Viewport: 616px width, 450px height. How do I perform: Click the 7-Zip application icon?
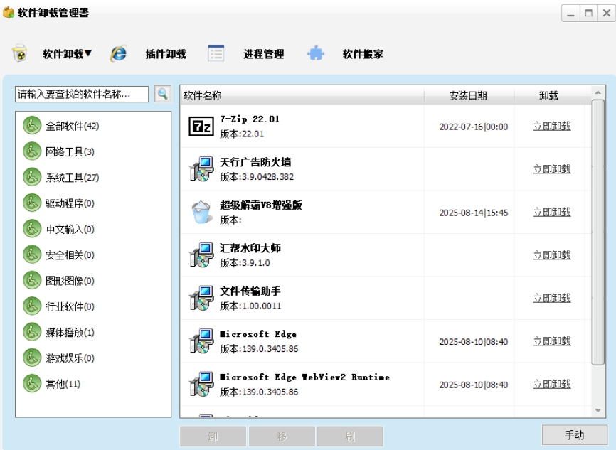201,127
